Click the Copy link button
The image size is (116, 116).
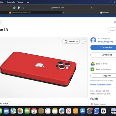[x=103, y=76]
